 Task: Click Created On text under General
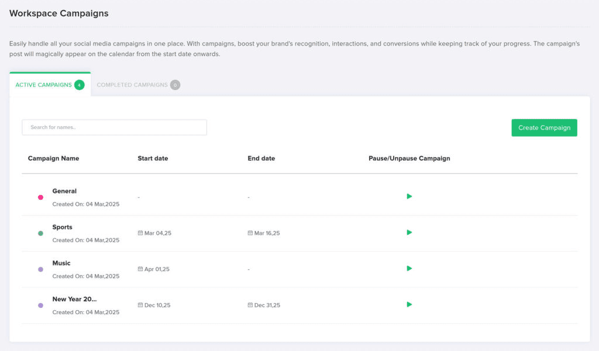(x=86, y=204)
